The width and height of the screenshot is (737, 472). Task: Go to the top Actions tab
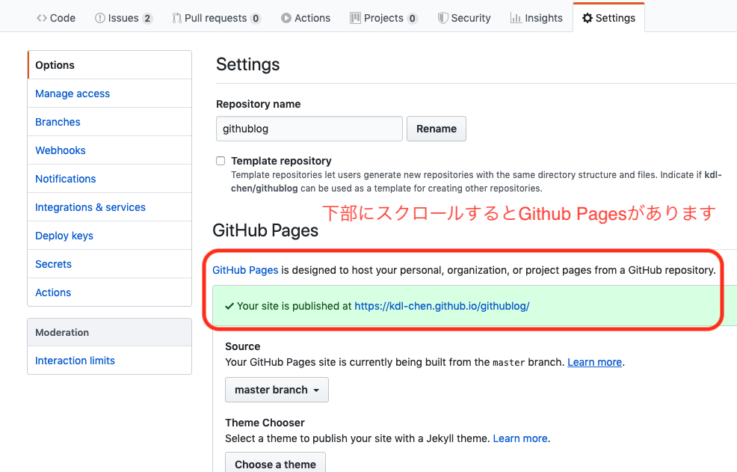[x=306, y=18]
